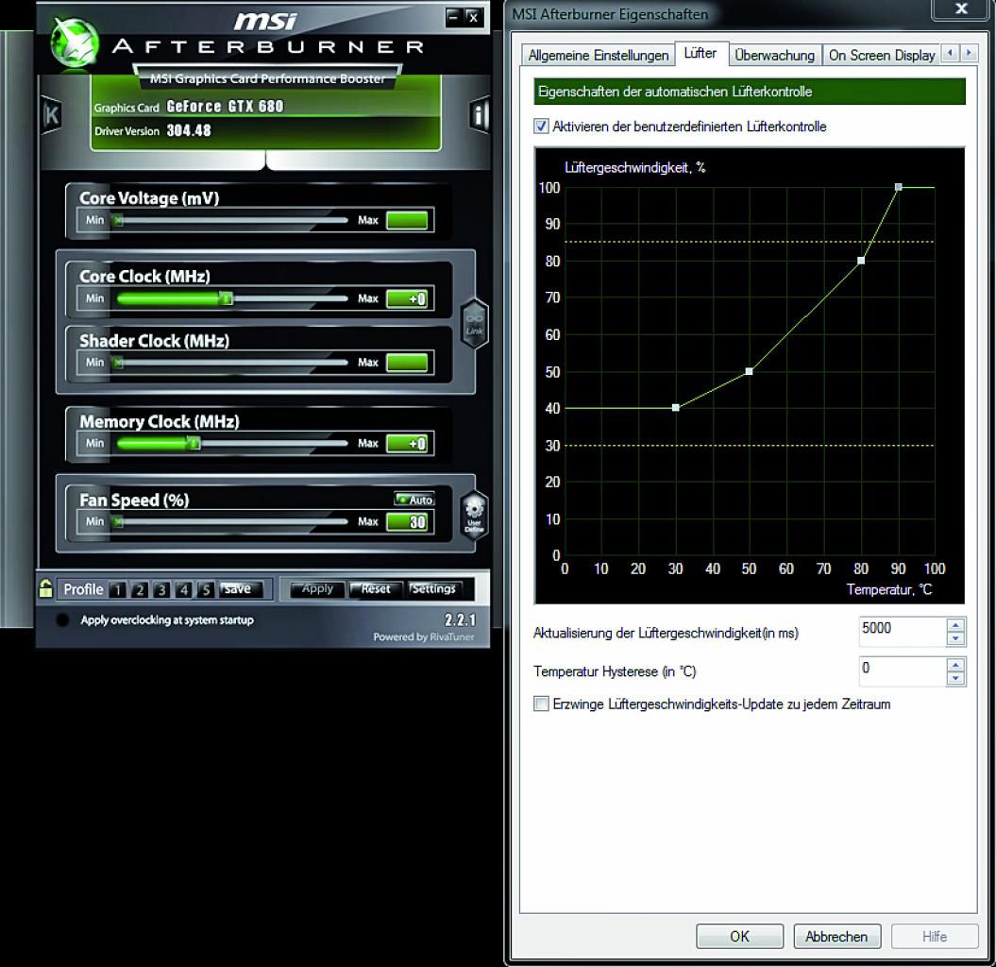
Task: Select profile slot 5
Action: (x=206, y=589)
